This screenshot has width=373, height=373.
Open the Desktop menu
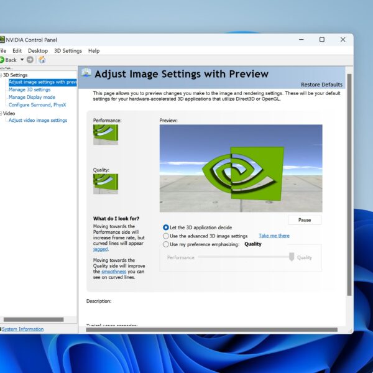click(38, 51)
